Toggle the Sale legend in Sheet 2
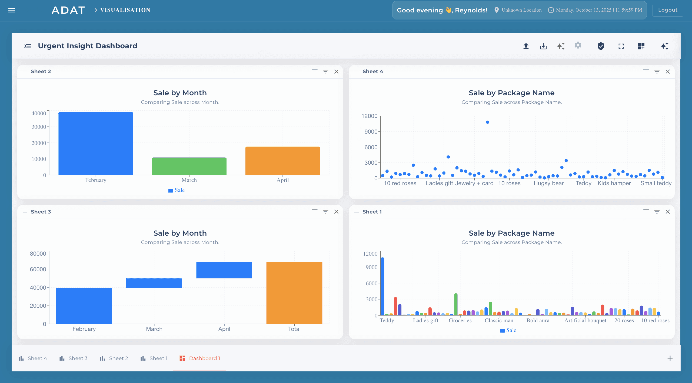The width and height of the screenshot is (692, 383). 177,190
